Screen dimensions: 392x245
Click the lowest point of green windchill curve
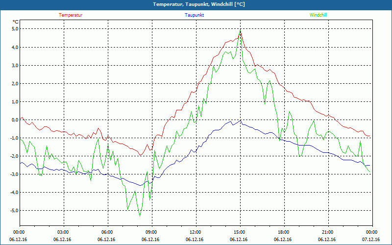(140, 216)
